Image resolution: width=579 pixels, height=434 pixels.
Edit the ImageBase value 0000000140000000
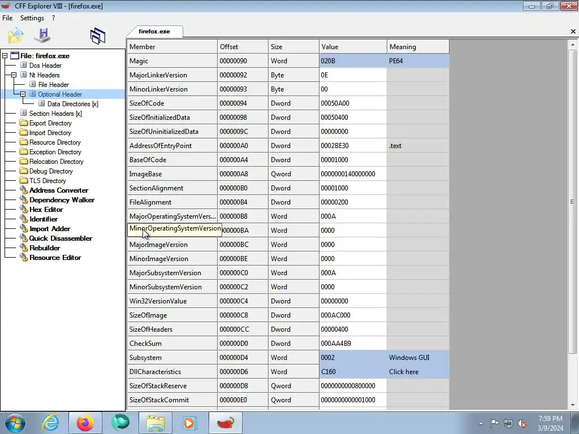coord(353,174)
